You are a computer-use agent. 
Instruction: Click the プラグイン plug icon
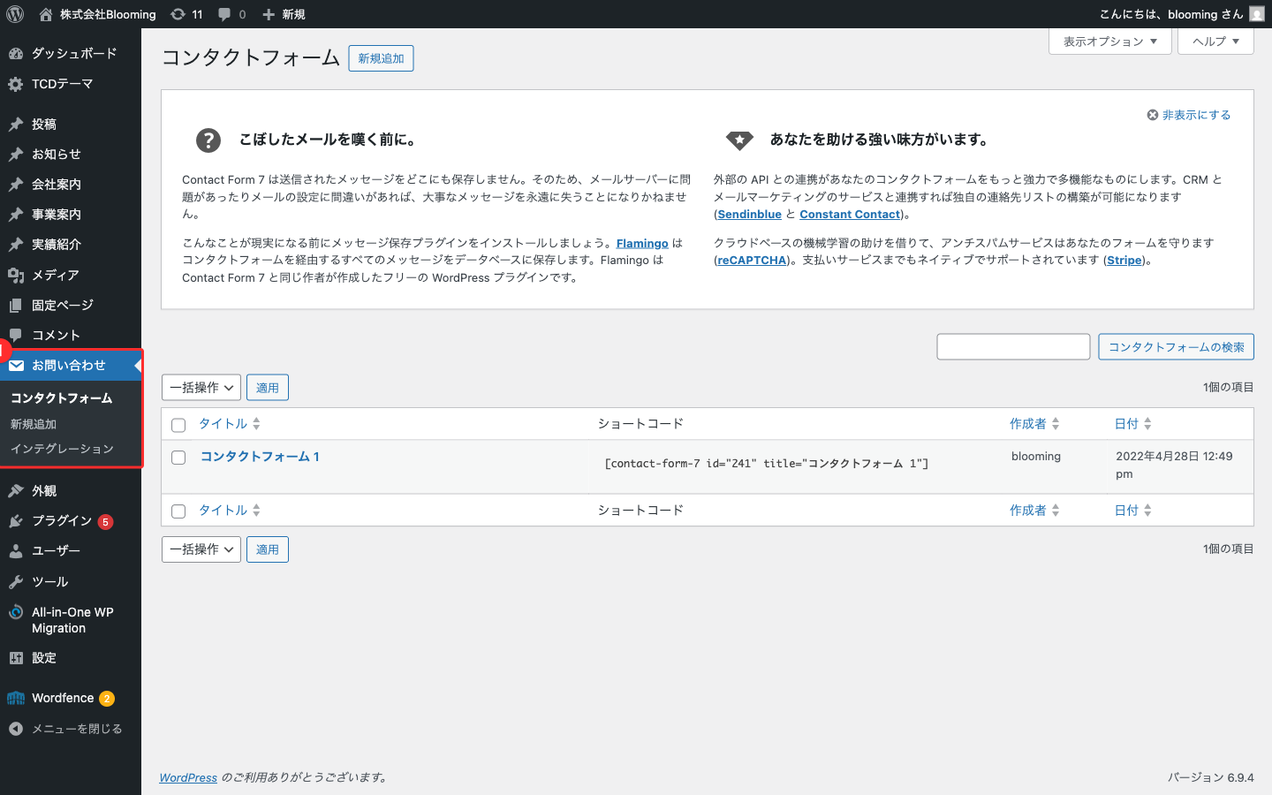(x=16, y=521)
